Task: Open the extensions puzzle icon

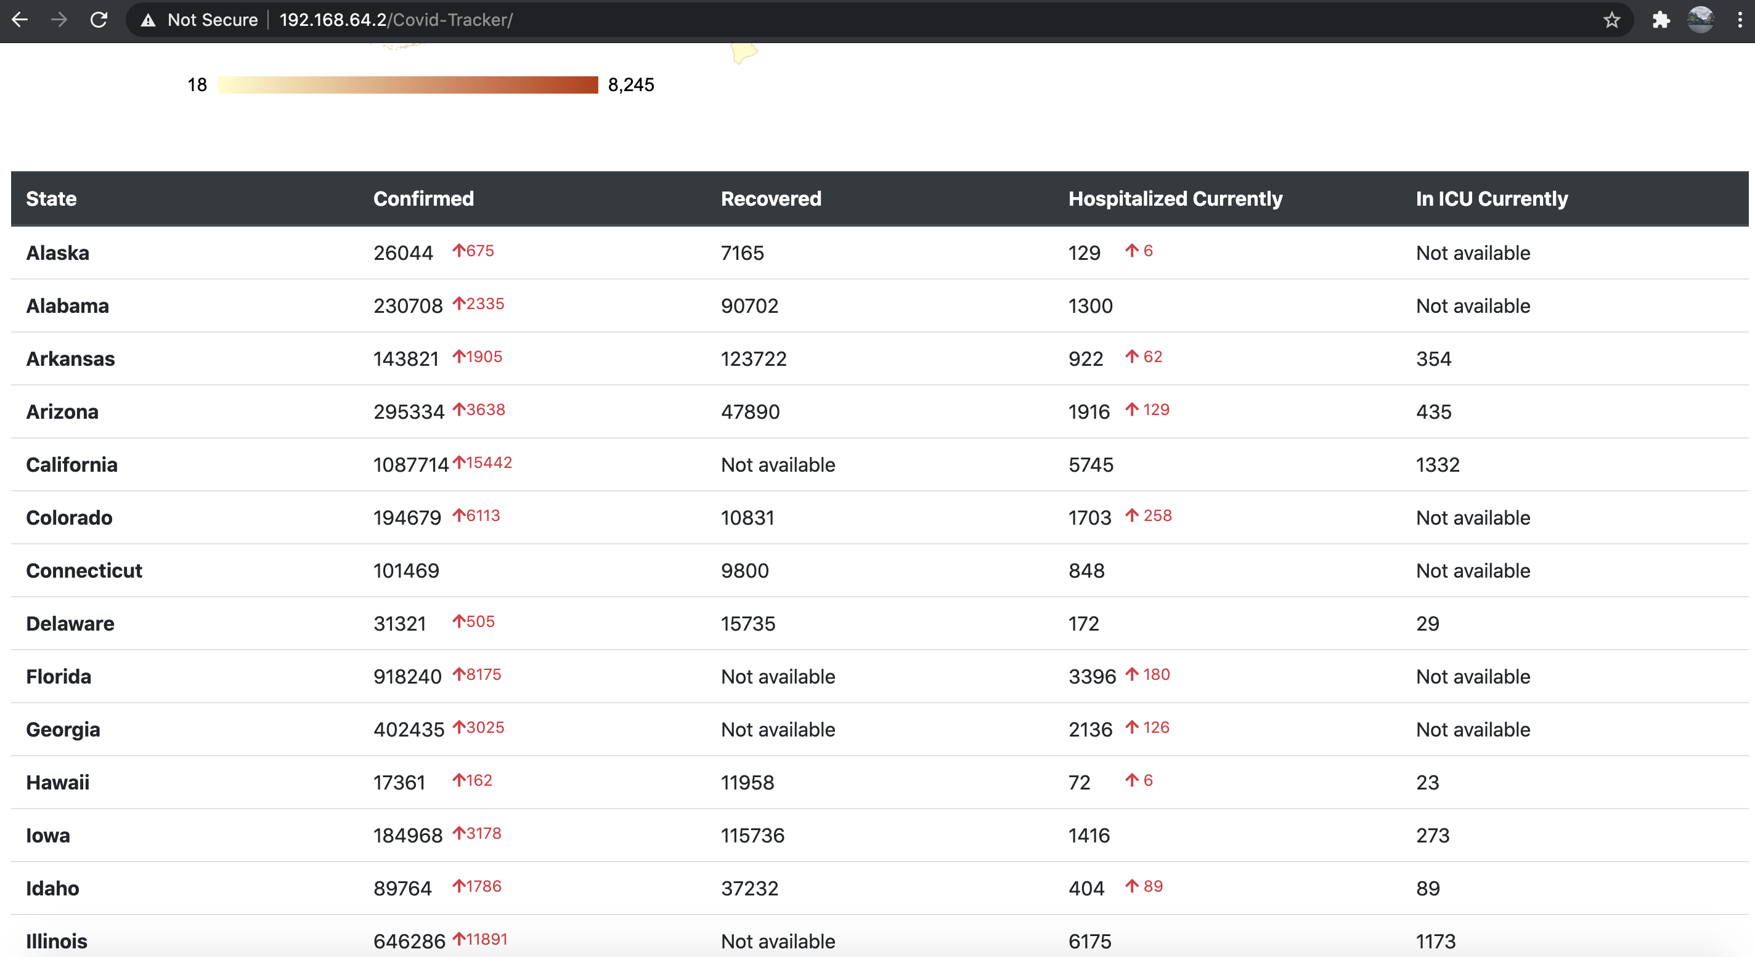Action: pyautogui.click(x=1661, y=20)
